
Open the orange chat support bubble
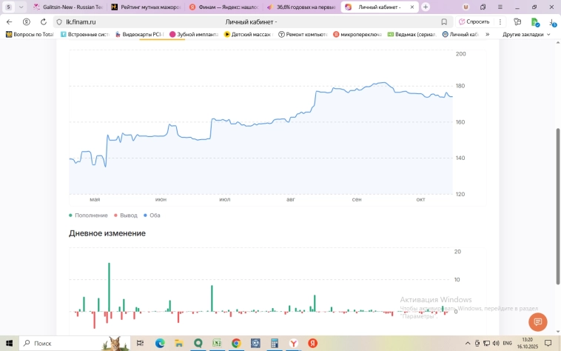click(538, 322)
